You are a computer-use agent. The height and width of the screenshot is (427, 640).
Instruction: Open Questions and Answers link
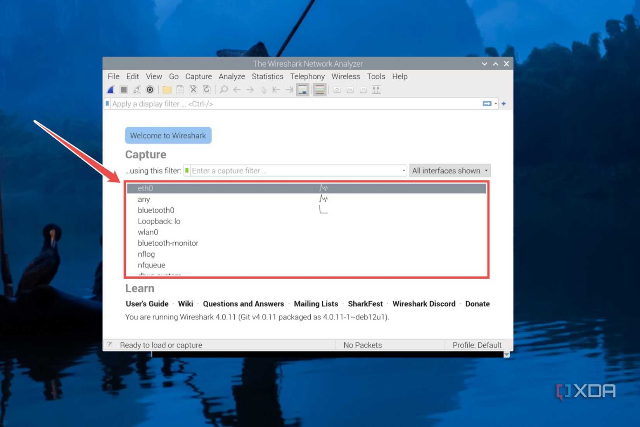coord(244,304)
